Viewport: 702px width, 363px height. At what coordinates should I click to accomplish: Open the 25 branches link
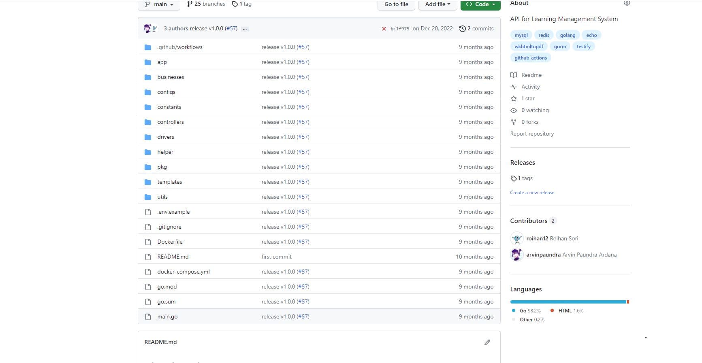[x=206, y=4]
